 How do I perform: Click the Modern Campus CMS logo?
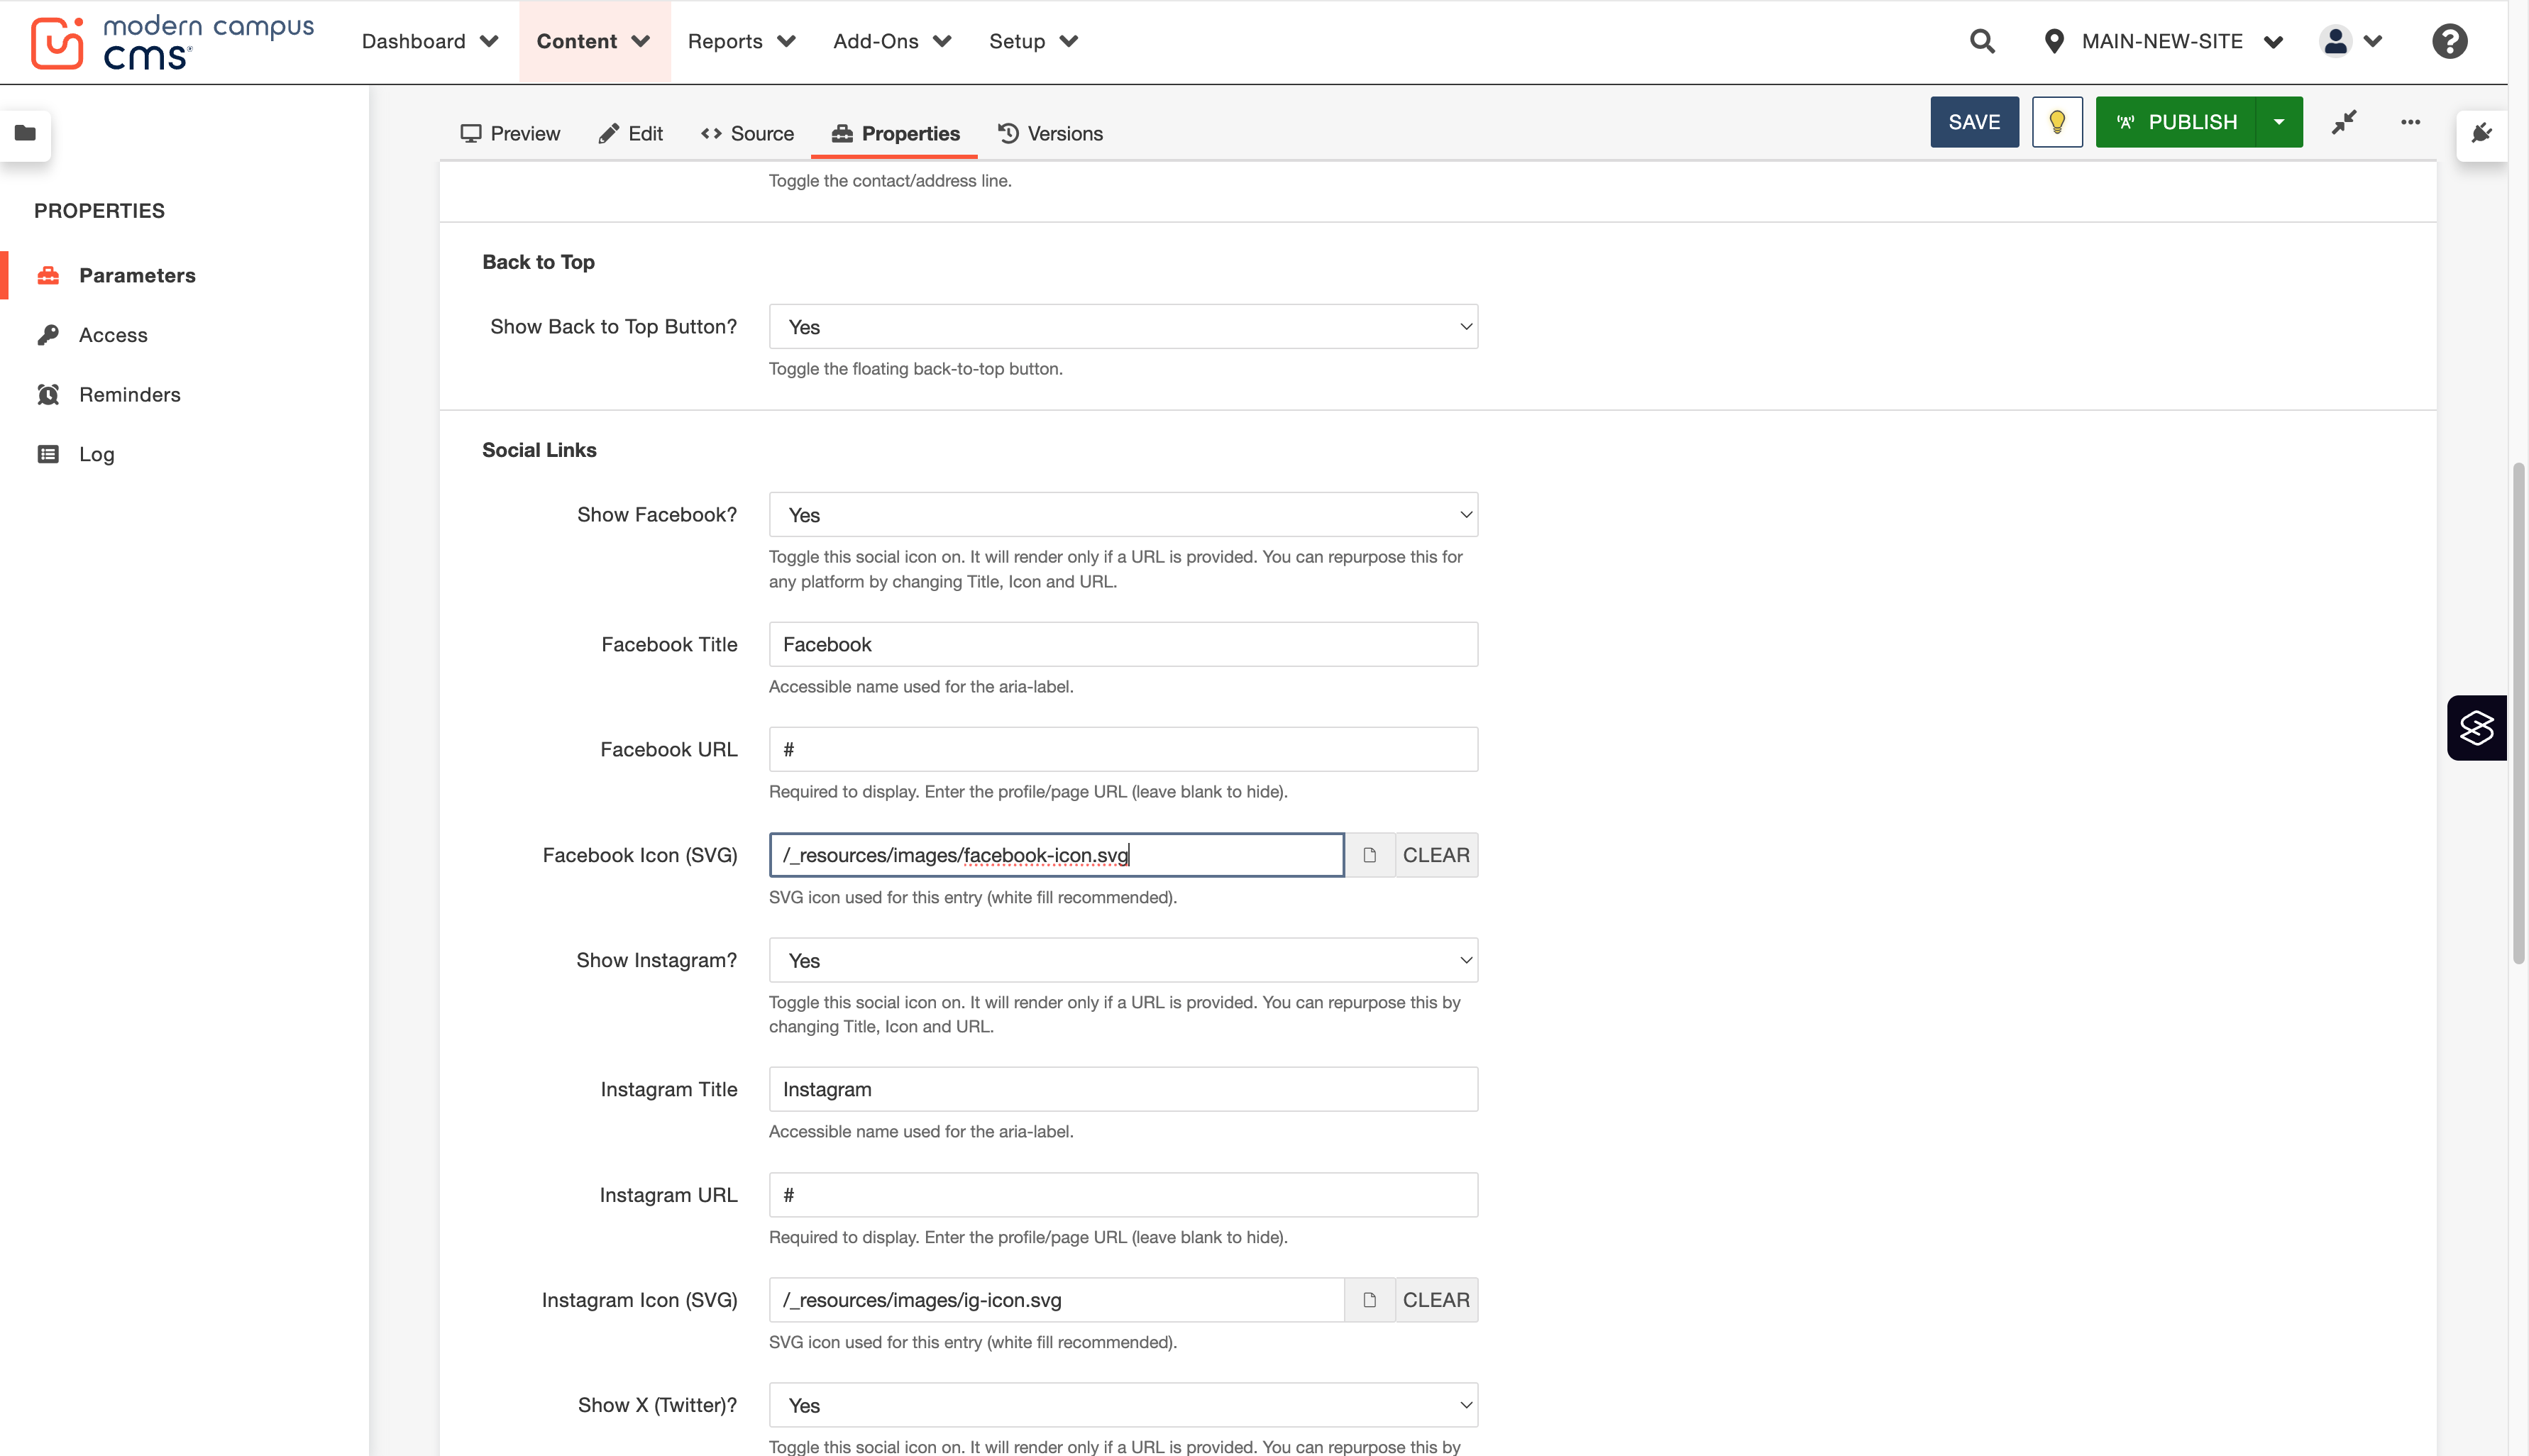[172, 42]
